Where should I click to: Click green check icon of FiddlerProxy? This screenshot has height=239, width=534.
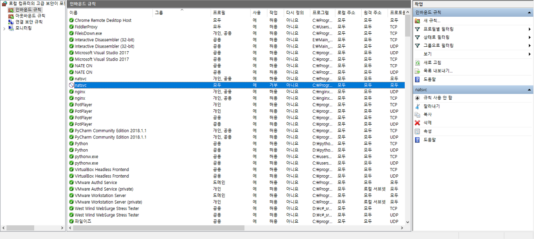coord(71,27)
